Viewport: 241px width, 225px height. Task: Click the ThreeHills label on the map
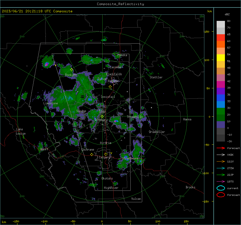click(x=135, y=117)
